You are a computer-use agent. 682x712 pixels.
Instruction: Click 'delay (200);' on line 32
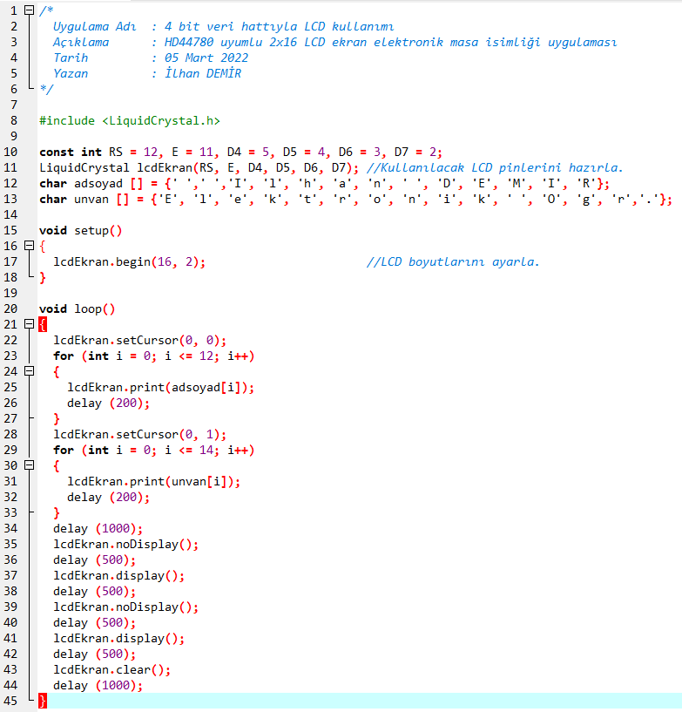click(x=109, y=498)
